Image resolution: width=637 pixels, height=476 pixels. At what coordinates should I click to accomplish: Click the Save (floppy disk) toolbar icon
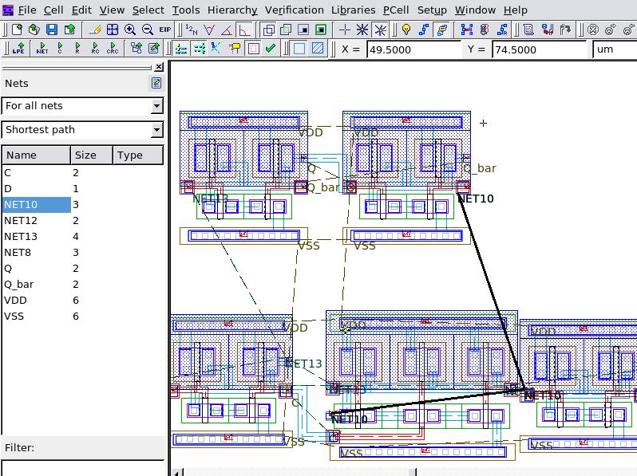(52, 30)
